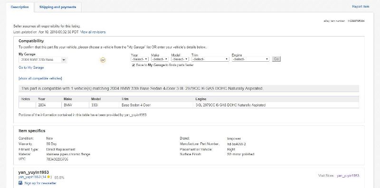Screen dimensions: 380x188
Task: Click the yellow feedback star icon
Action: pos(48,177)
